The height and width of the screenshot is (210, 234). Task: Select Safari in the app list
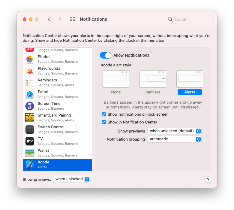(58, 94)
